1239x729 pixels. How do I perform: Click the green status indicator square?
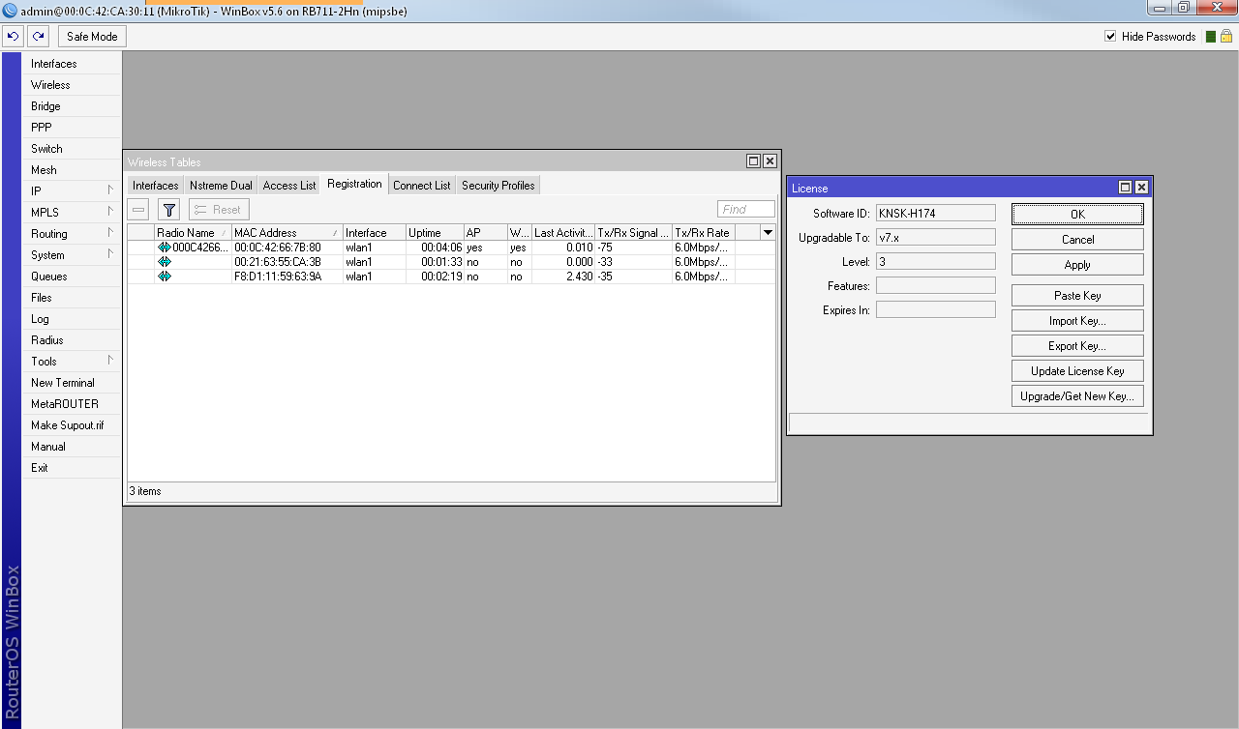click(1209, 37)
